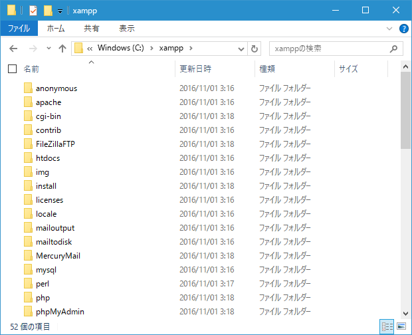This screenshot has height=335, width=412.
Task: Go forward with the right arrow
Action: (33, 49)
